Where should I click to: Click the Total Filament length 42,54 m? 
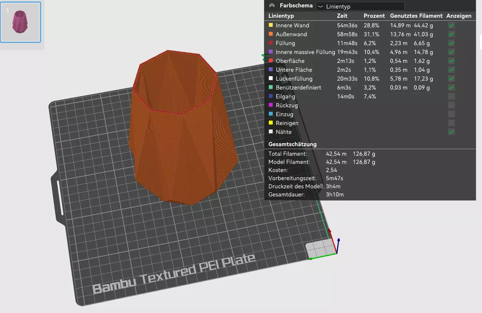tap(336, 154)
